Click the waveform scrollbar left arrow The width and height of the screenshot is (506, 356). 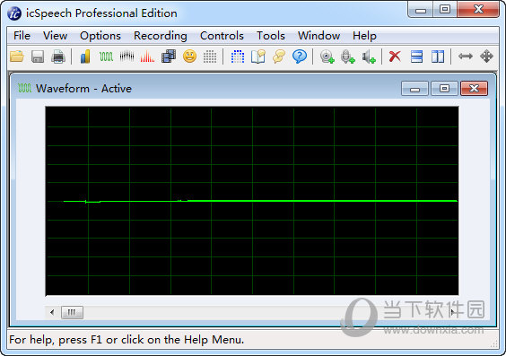point(52,312)
